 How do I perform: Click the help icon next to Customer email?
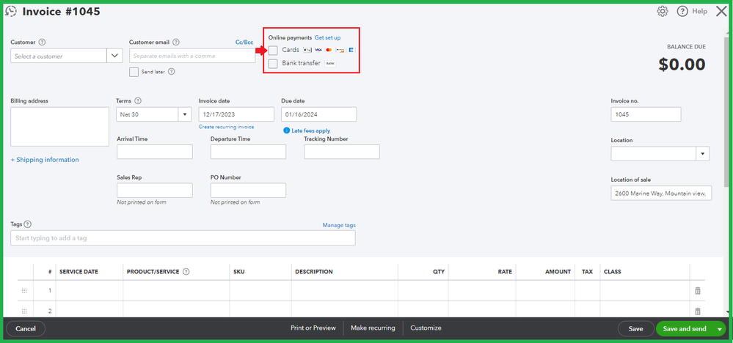coord(176,42)
